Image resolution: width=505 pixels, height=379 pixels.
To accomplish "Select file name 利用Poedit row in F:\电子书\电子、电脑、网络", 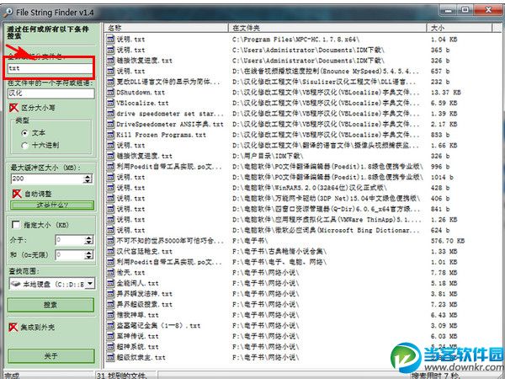I will (169, 262).
